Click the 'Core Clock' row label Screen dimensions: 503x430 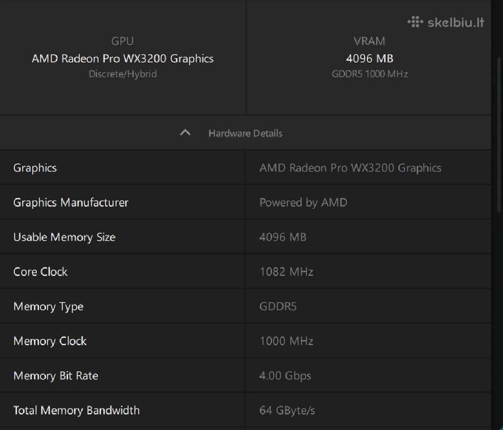click(41, 272)
